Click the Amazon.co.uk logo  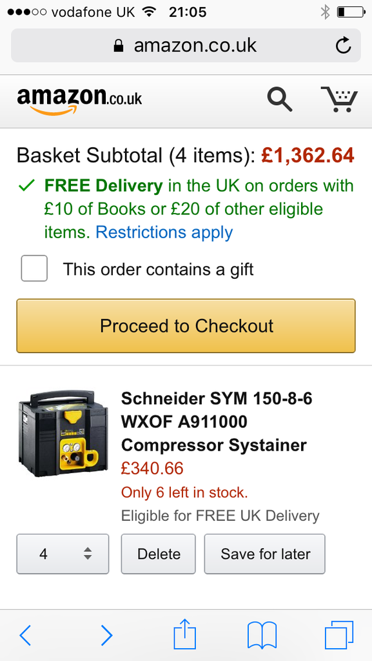pyautogui.click(x=79, y=100)
